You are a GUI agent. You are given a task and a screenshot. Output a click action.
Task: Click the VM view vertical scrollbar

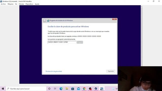142,37
